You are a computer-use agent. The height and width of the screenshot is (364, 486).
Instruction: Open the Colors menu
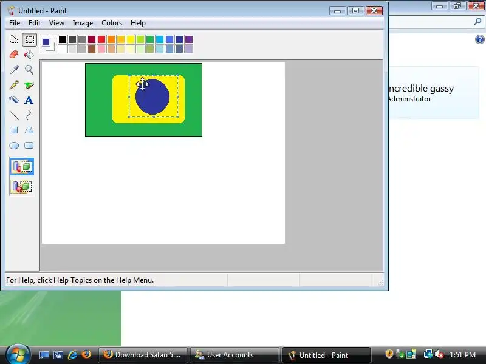[x=112, y=23]
